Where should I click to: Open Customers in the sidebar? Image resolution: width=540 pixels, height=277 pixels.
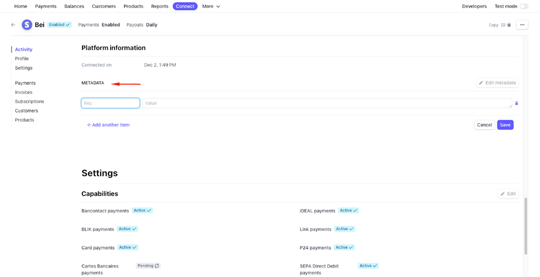click(27, 111)
